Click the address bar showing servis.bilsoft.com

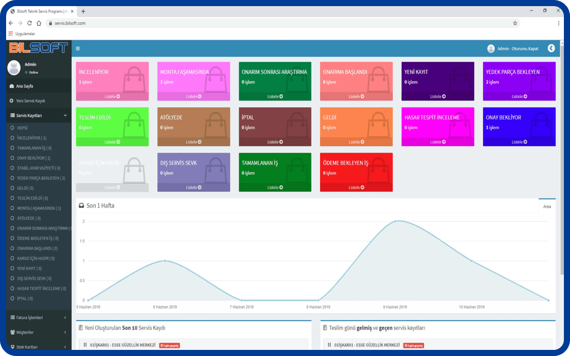(282, 23)
